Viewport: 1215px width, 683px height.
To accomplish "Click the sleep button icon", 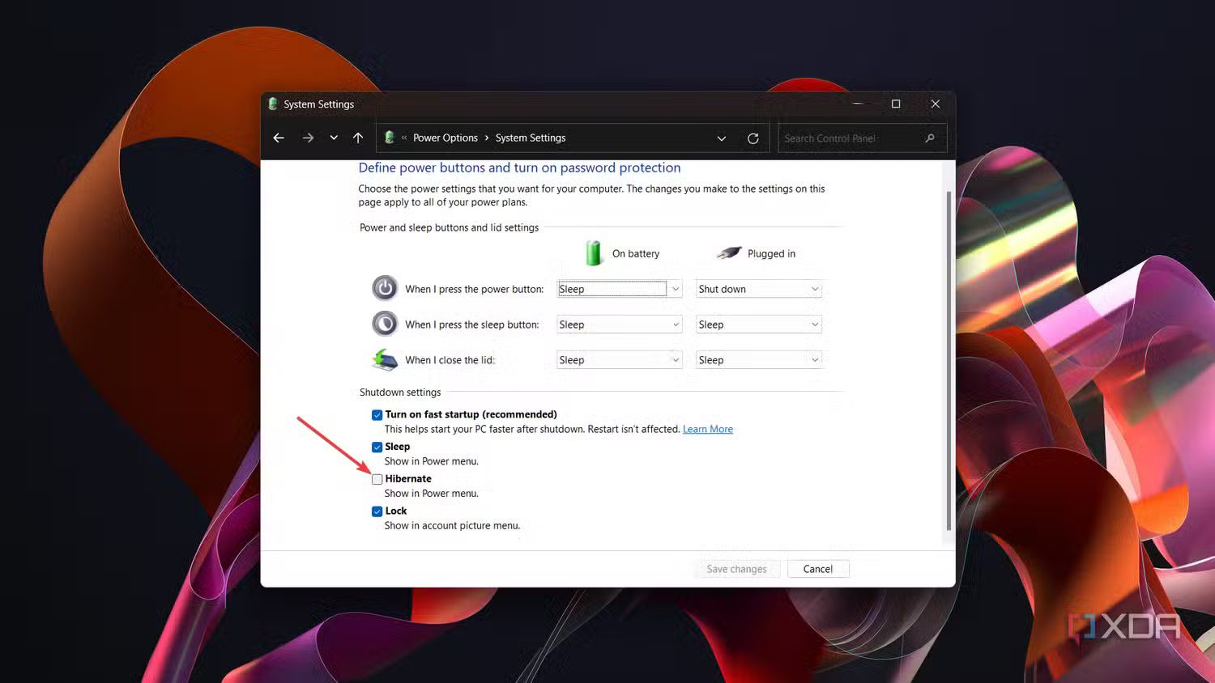I will pyautogui.click(x=385, y=323).
